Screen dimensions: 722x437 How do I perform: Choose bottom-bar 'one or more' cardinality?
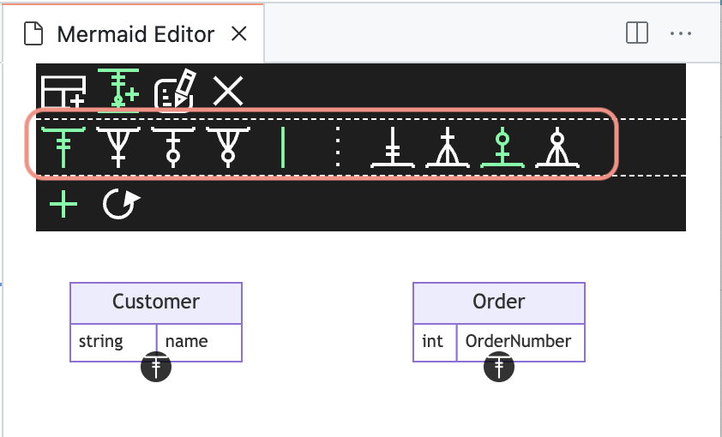pos(447,147)
